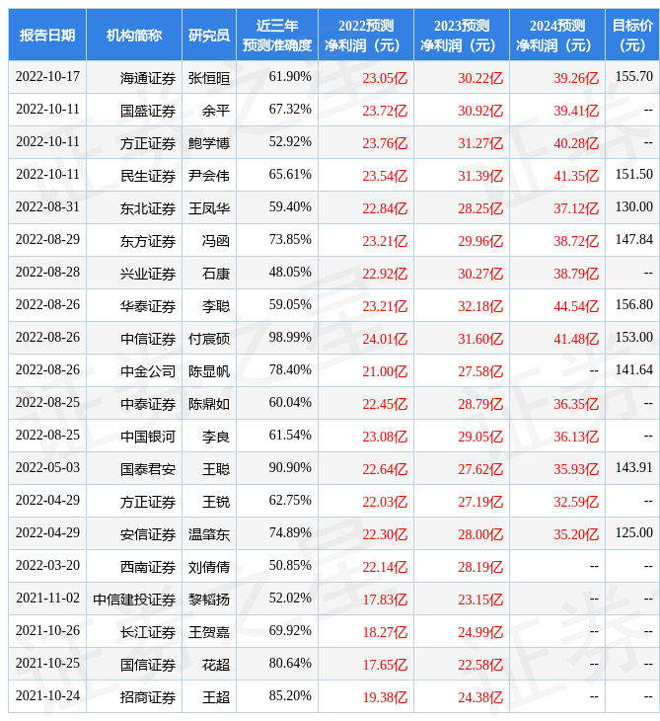The height and width of the screenshot is (721, 660).
Task: Click 2022 profit forecast 19.38亿
Action: 385,698
